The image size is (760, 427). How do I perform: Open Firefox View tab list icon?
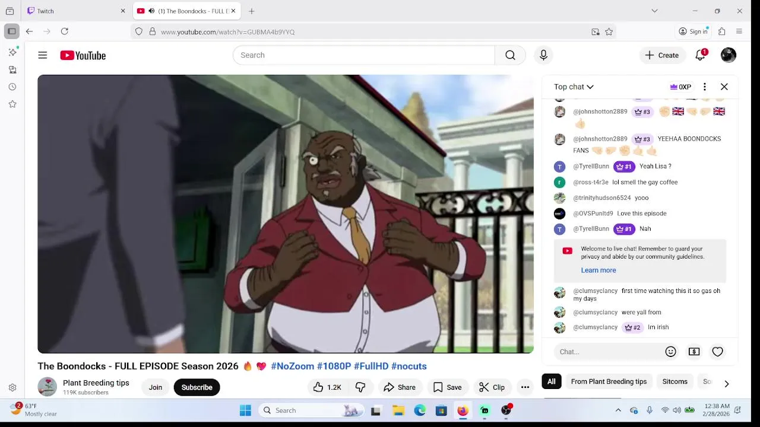click(9, 11)
